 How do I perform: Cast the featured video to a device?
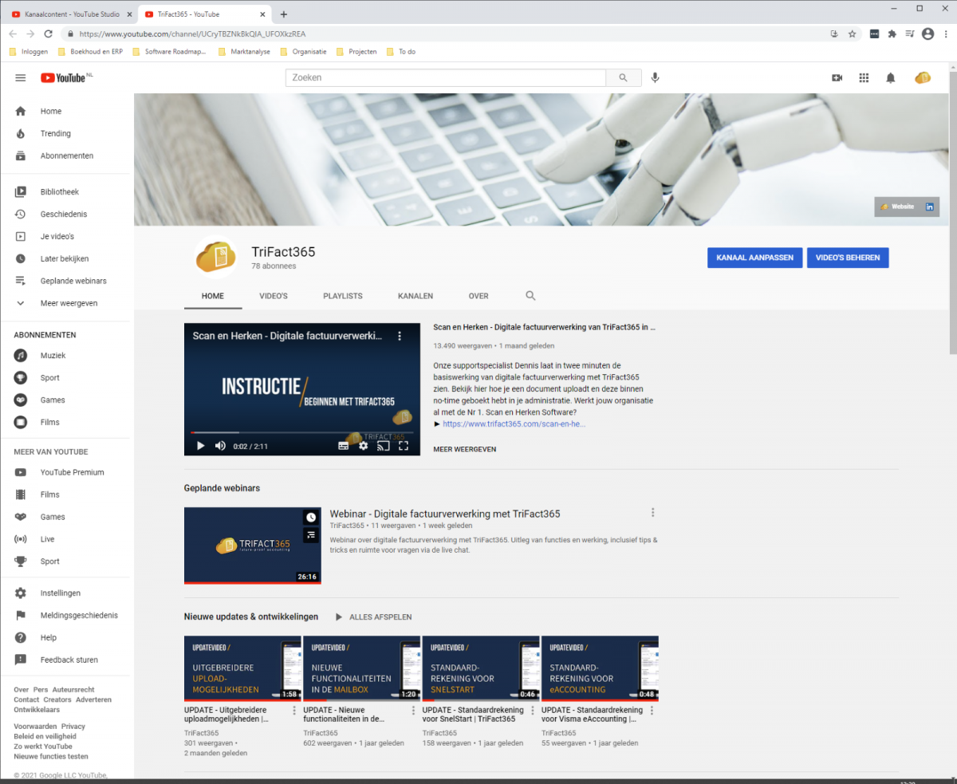[383, 446]
